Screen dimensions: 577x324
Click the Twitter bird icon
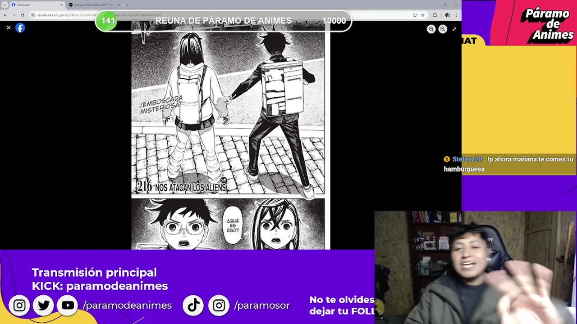coord(44,306)
